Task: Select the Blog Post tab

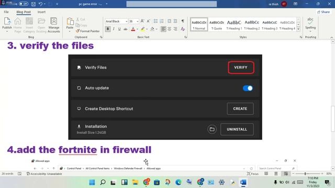Action: (24, 12)
